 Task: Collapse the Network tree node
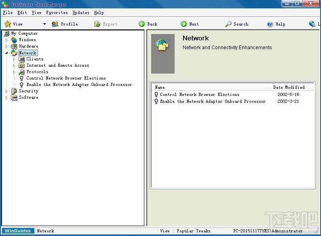click(6, 53)
